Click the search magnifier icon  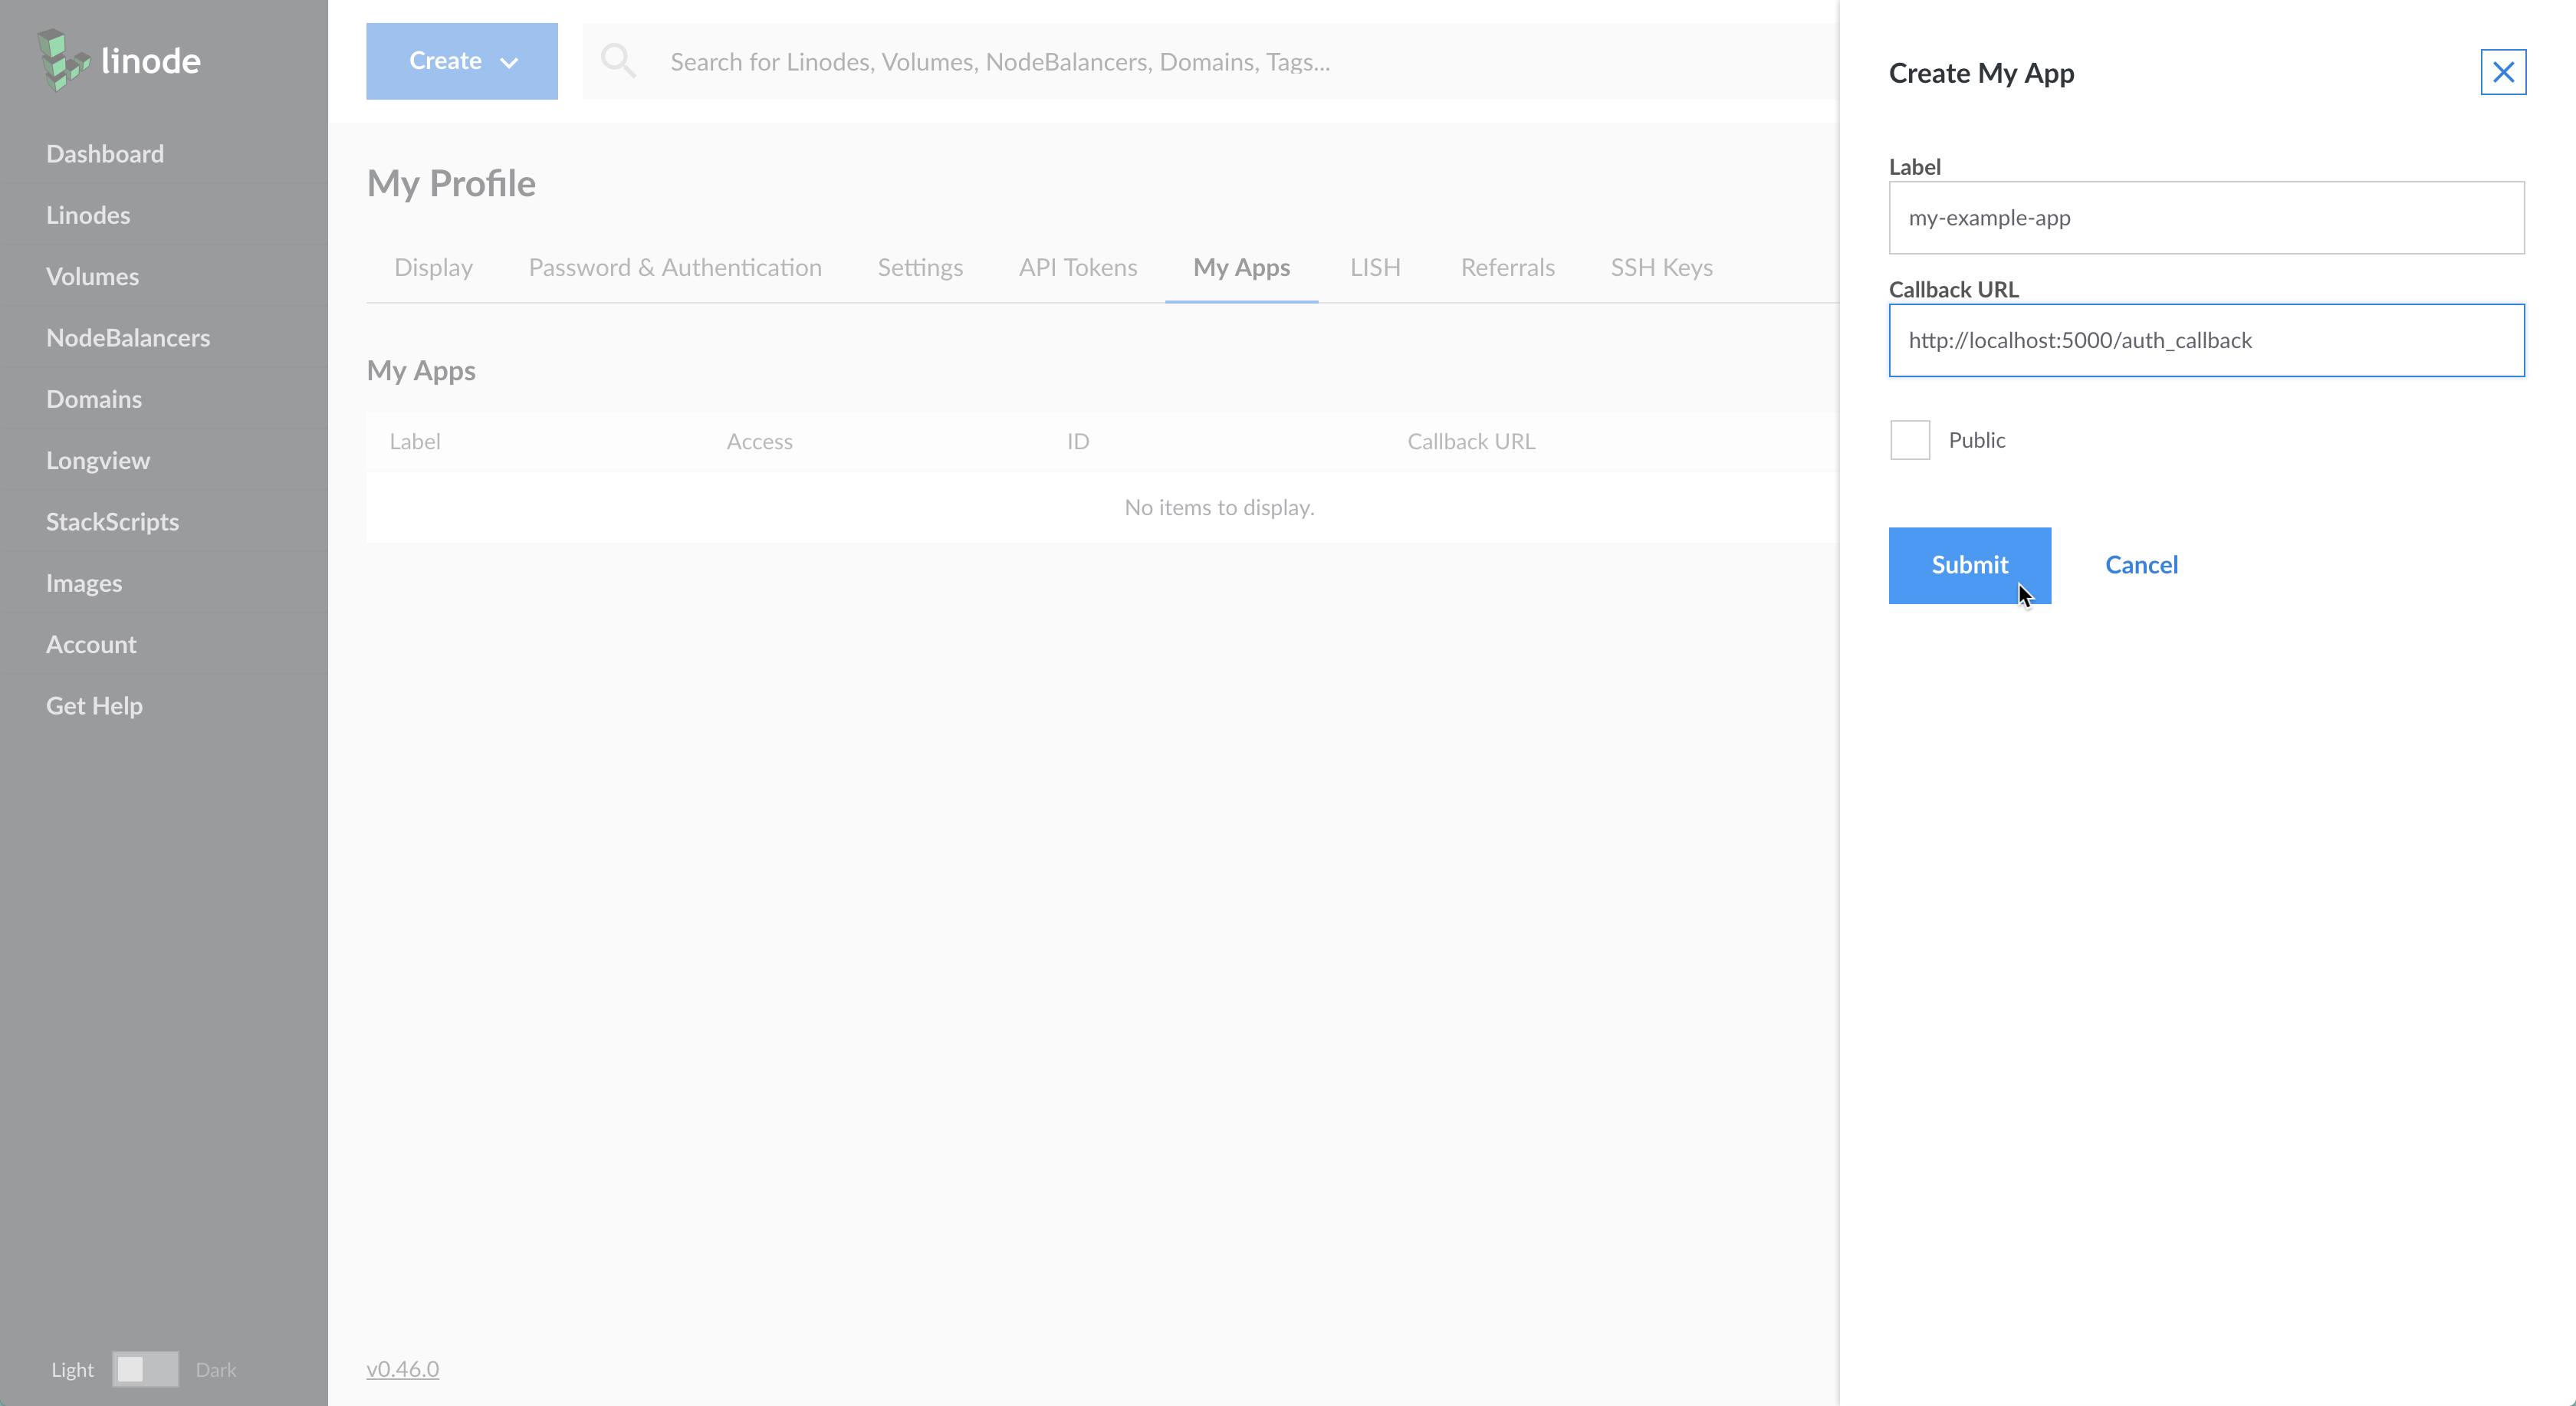(x=619, y=61)
